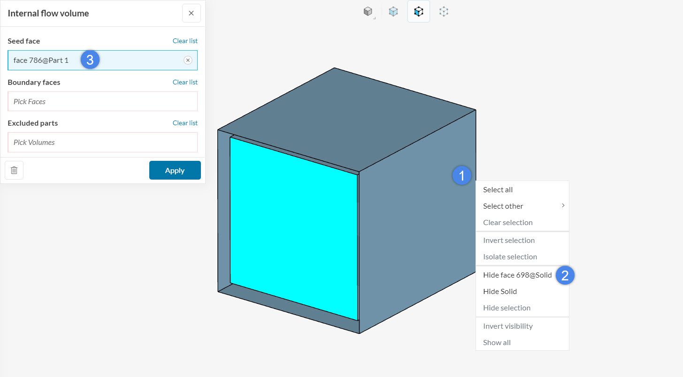Select the face 786@Part 1 seed entry
This screenshot has height=377, width=683.
(x=42, y=60)
